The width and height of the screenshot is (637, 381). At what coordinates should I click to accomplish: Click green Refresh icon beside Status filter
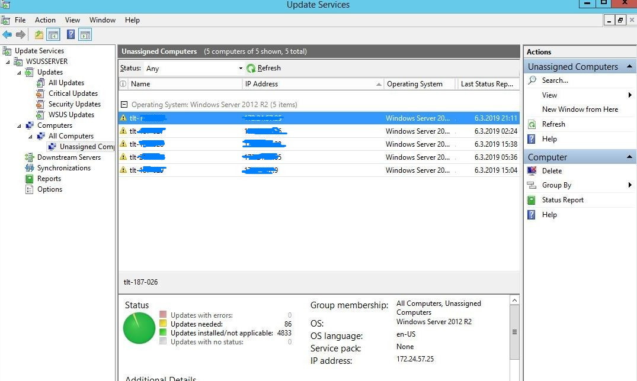click(251, 68)
